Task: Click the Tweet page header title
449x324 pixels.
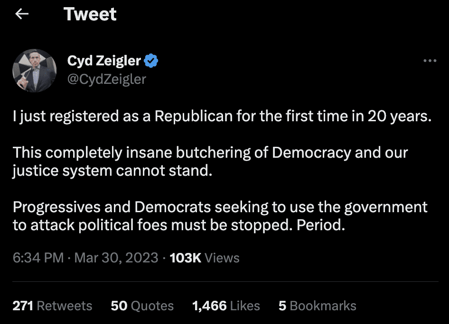Action: pyautogui.click(x=90, y=15)
